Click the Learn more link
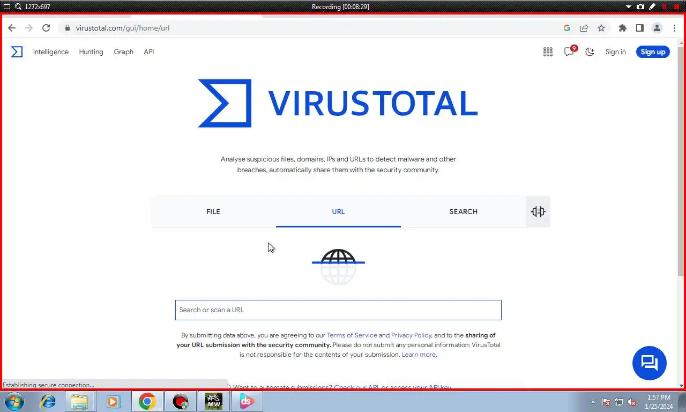Image resolution: width=686 pixels, height=412 pixels. click(419, 355)
